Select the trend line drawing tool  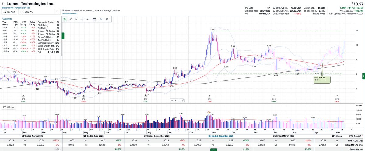(76, 19)
